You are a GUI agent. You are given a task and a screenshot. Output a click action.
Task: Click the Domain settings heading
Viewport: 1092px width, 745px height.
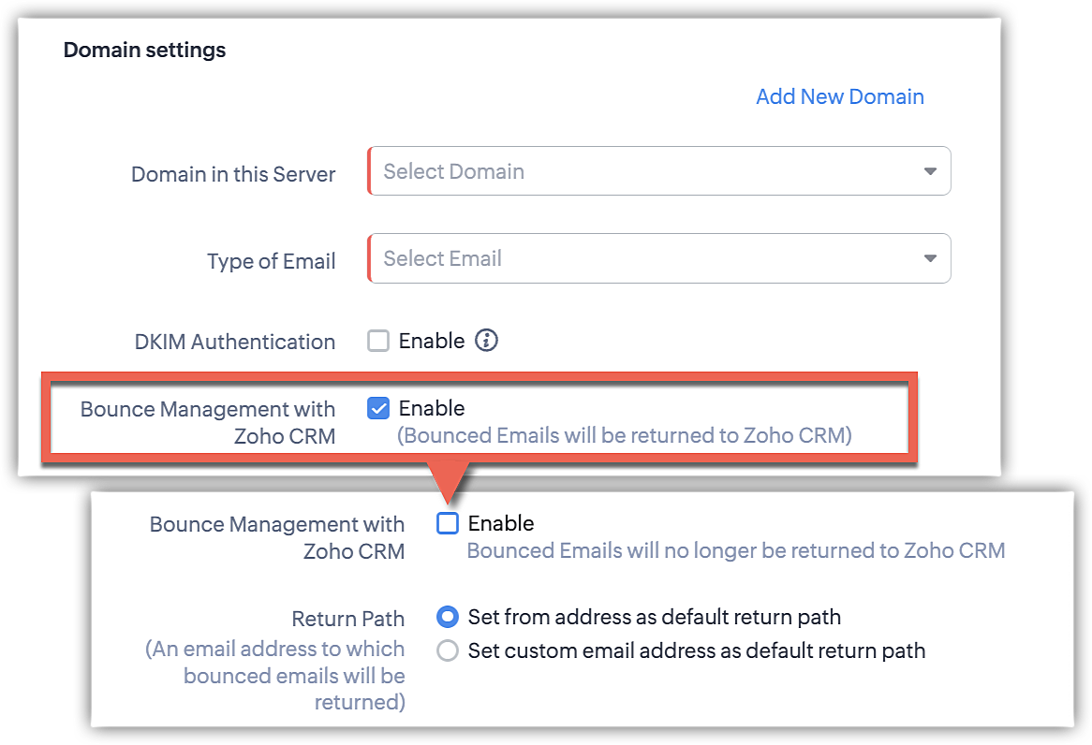[x=144, y=50]
